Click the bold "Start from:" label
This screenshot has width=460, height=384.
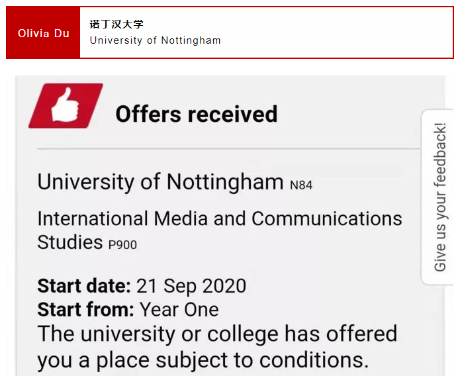click(x=85, y=309)
